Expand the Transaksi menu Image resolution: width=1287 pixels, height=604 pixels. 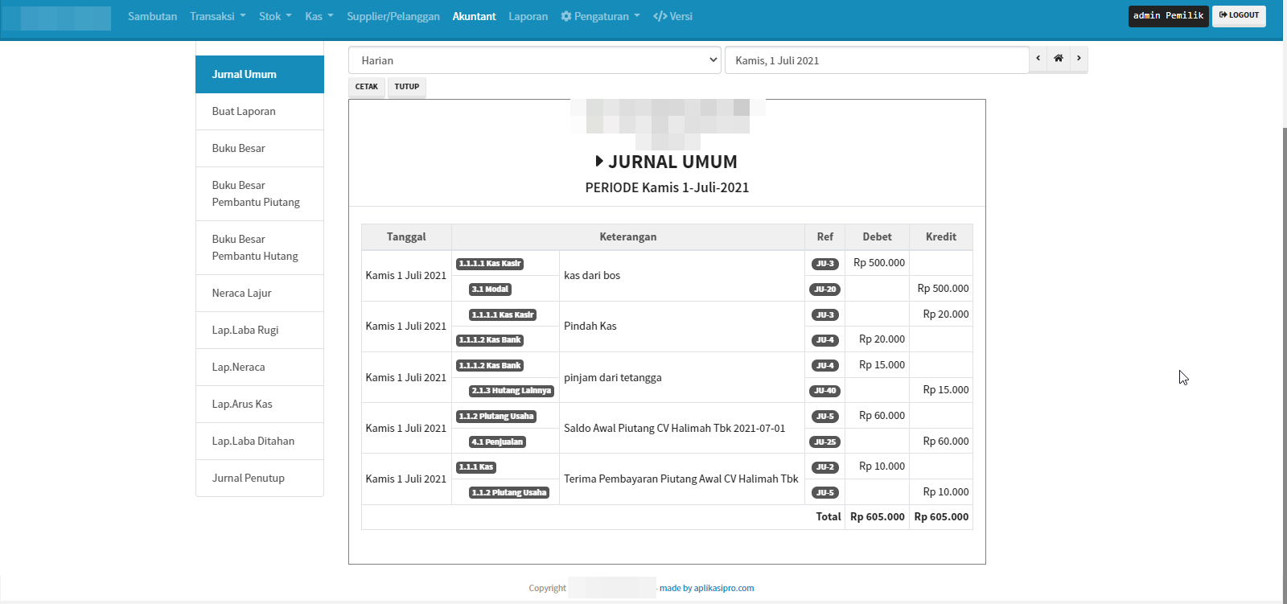coord(217,16)
